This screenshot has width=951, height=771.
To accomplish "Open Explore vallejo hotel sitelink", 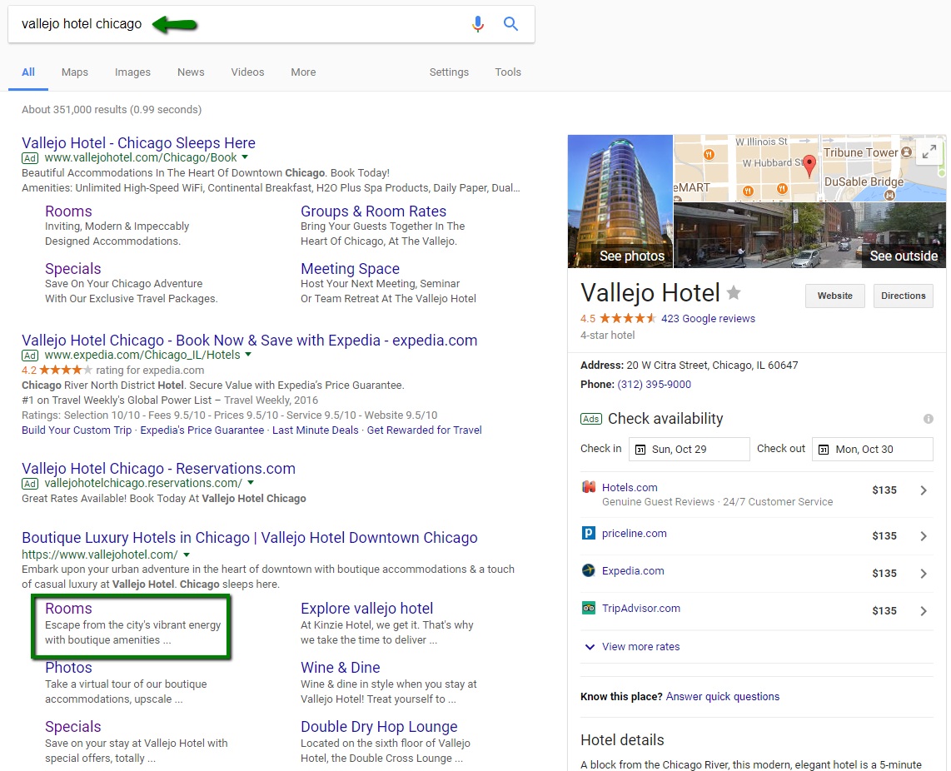I will pos(367,609).
